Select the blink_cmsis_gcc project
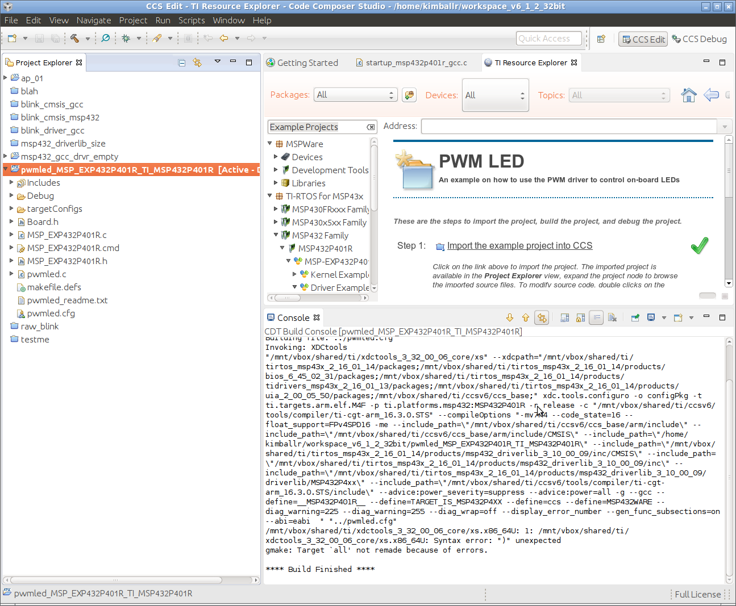Image resolution: width=736 pixels, height=606 pixels. (52, 104)
